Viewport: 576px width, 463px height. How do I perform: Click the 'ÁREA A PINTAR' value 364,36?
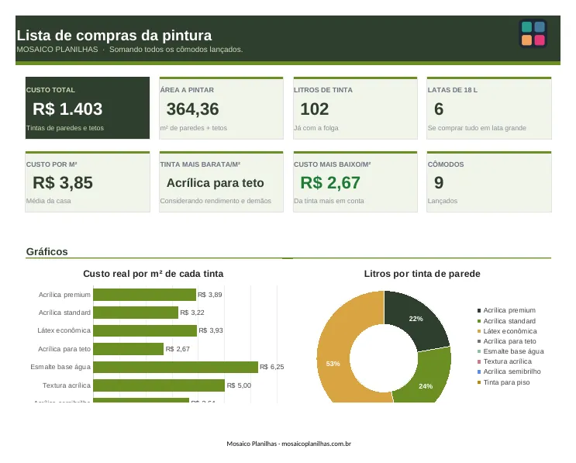pos(192,109)
